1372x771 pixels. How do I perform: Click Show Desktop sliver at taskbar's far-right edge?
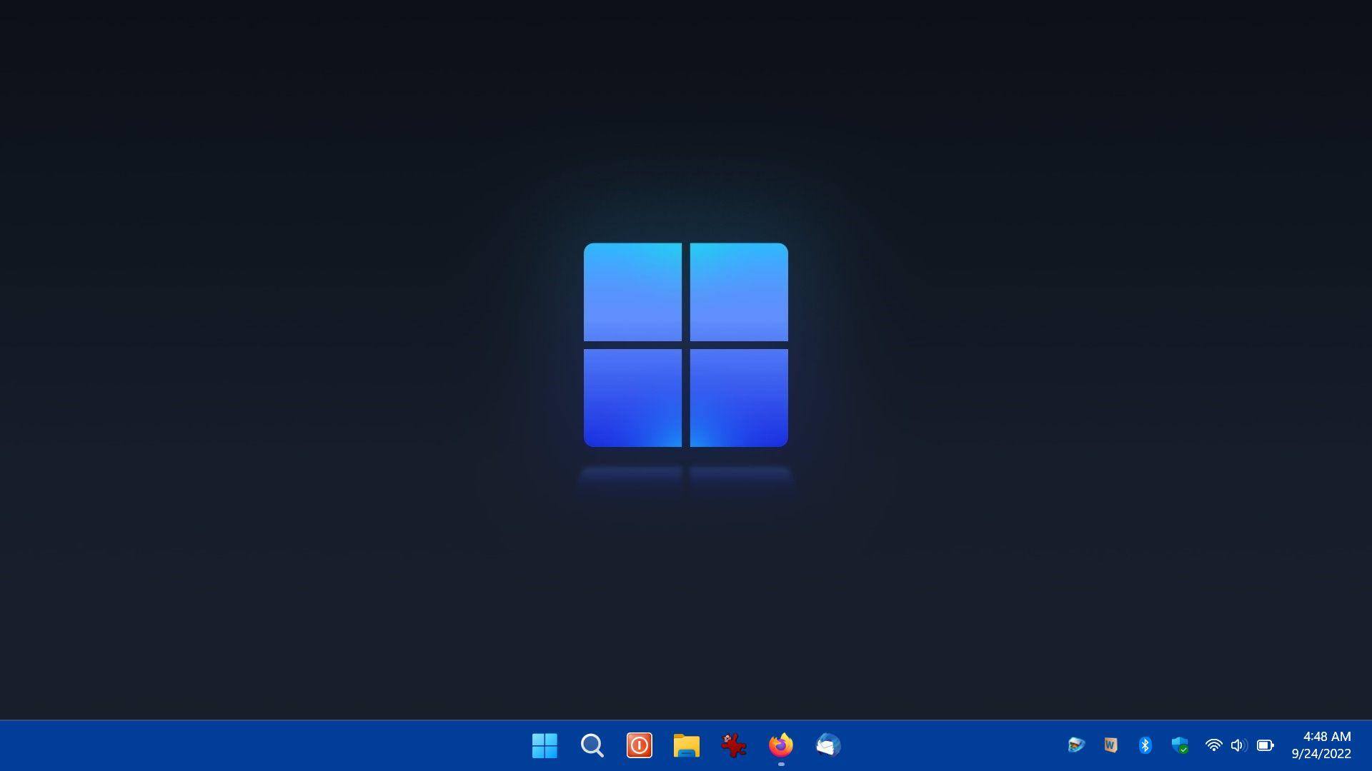tap(1369, 745)
